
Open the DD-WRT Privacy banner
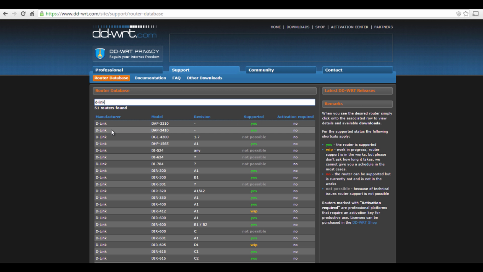coord(128,54)
